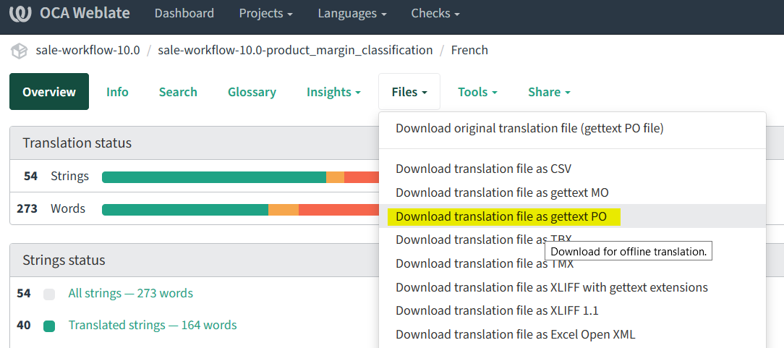Open the Checks dropdown menu
The height and width of the screenshot is (348, 784).
(x=435, y=14)
